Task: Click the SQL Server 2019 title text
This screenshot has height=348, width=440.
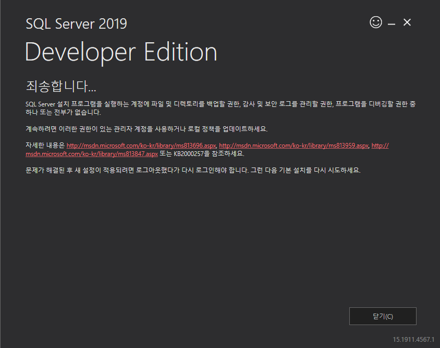Action: click(76, 23)
